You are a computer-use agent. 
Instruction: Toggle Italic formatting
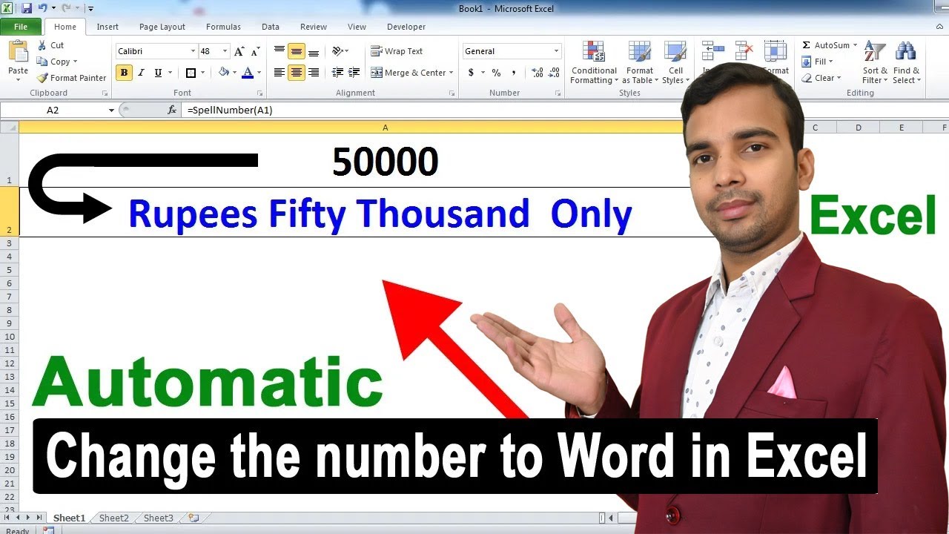pos(141,73)
